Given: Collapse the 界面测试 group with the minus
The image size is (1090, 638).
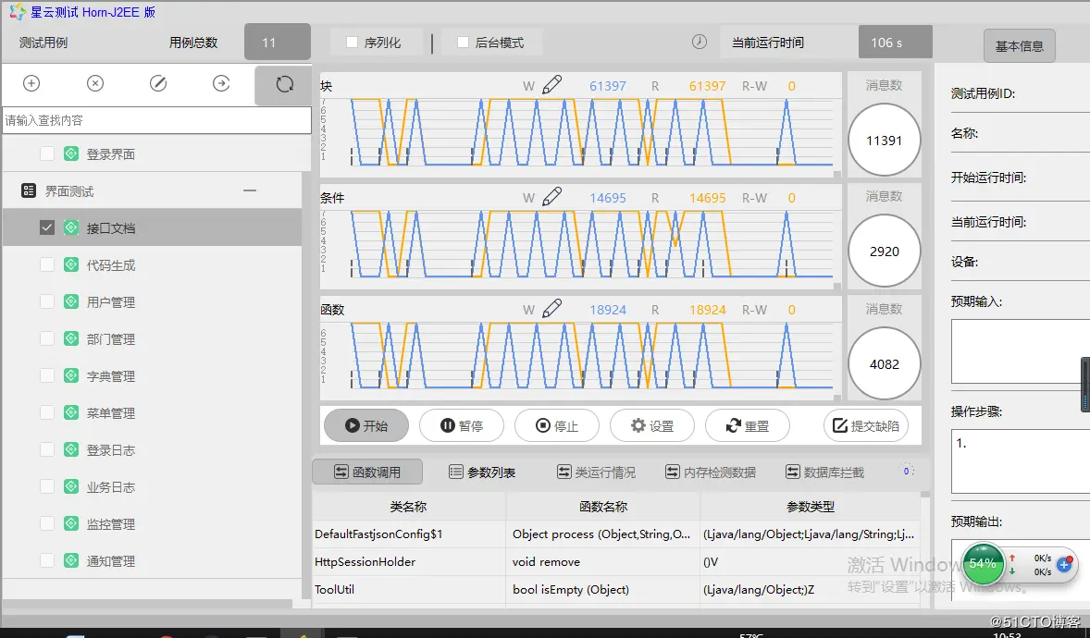Looking at the screenshot, I should pos(250,190).
